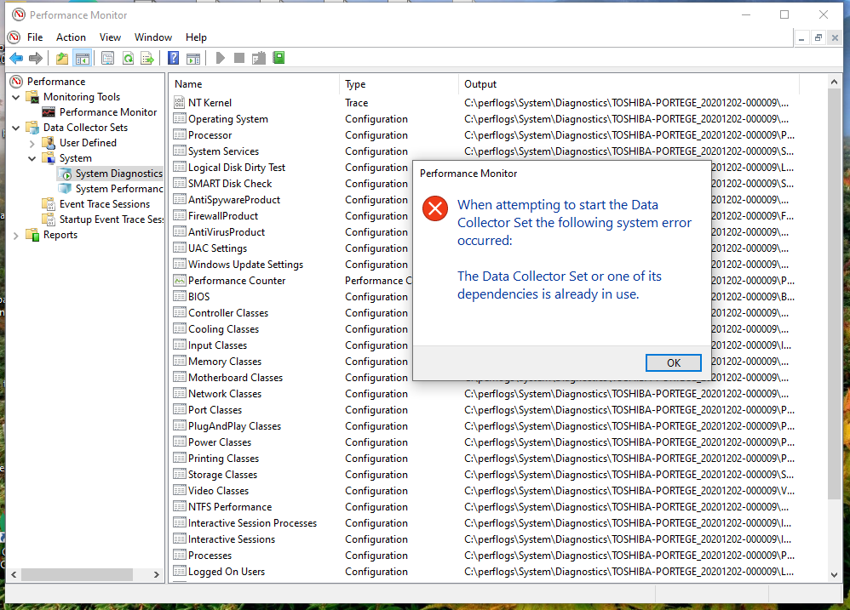Collapse the System tree node
This screenshot has width=850, height=610.
click(32, 158)
